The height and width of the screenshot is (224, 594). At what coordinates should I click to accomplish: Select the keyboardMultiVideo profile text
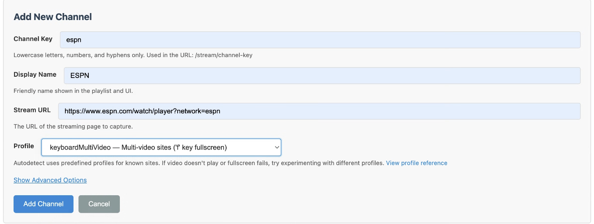click(x=138, y=147)
